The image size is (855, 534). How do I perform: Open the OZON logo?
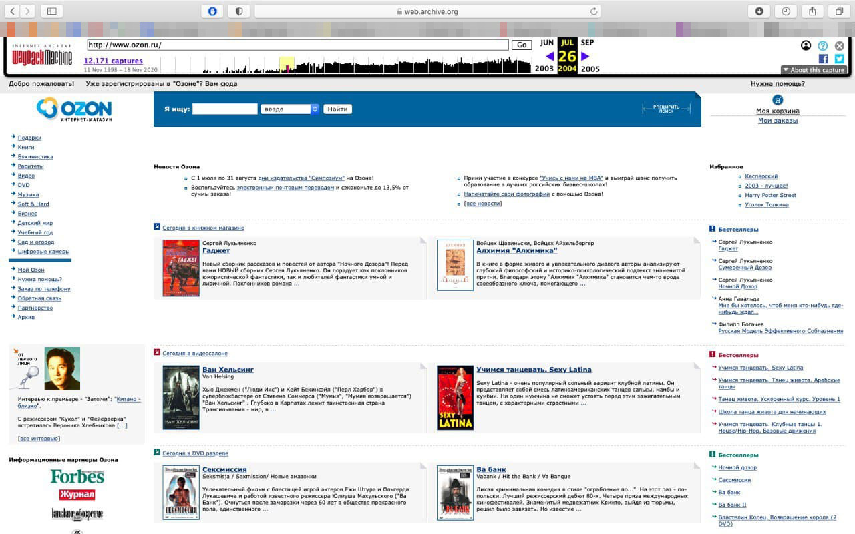(74, 109)
